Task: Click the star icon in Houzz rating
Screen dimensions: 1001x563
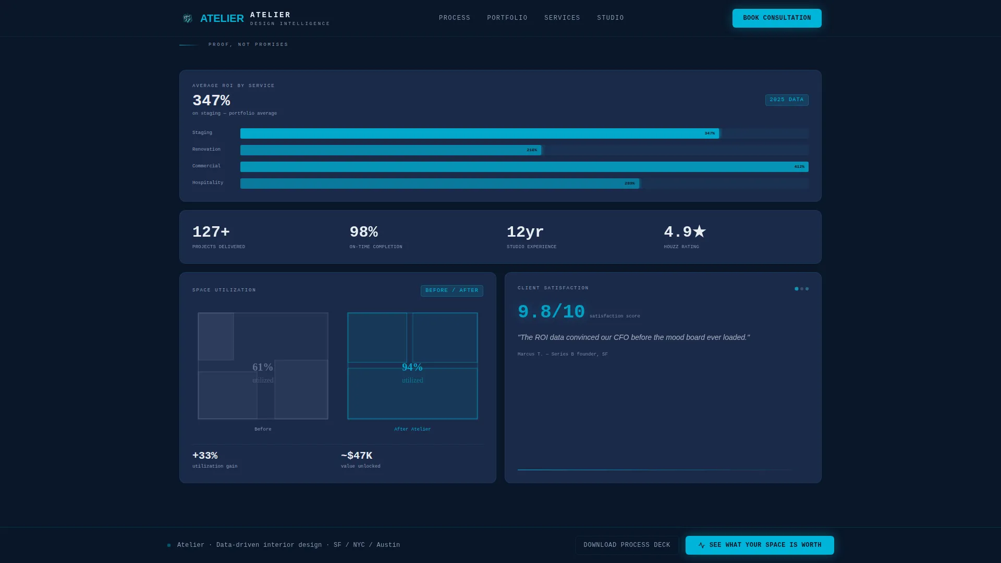Action: coord(699,231)
